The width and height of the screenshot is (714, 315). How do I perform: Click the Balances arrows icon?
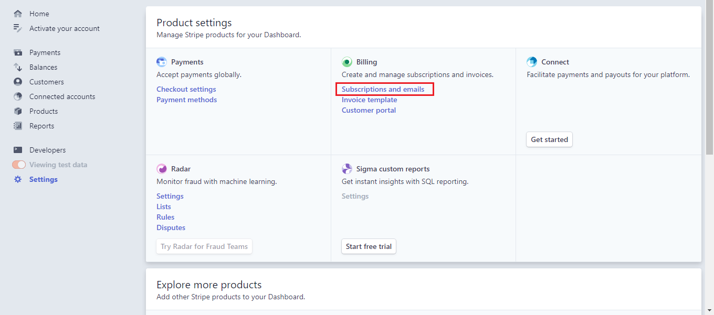pos(18,67)
